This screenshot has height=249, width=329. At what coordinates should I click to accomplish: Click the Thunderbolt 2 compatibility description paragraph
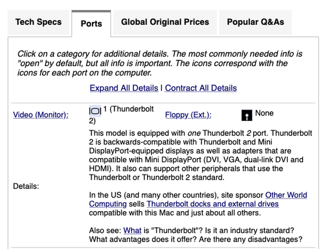(200, 155)
